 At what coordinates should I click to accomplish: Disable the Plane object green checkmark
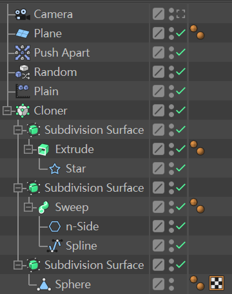(180, 33)
